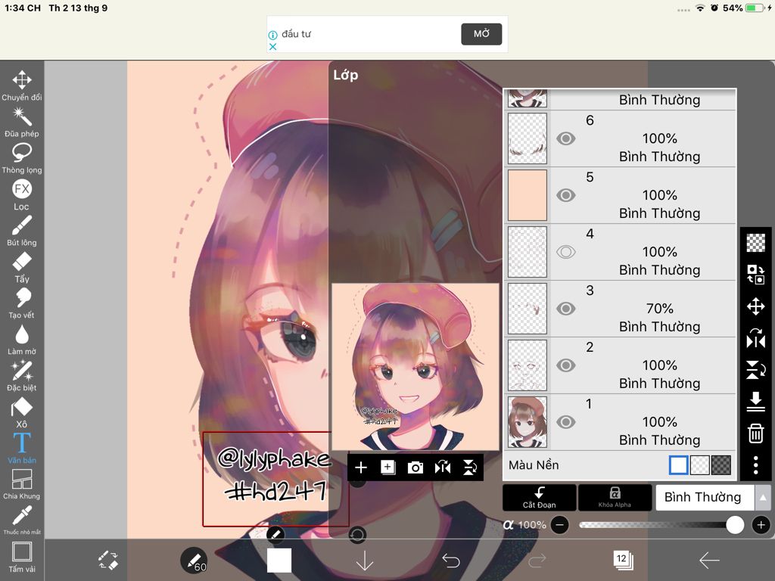Click layer 5 peach thumbnail
775x581 pixels.
[x=528, y=195]
